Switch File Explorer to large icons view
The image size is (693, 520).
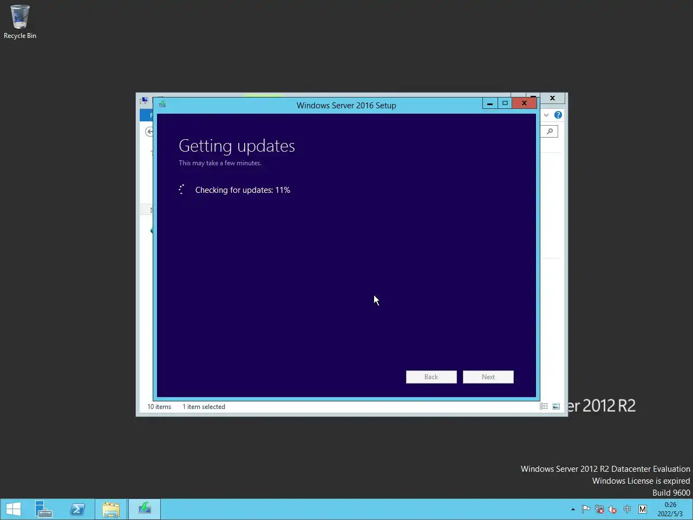(x=556, y=406)
